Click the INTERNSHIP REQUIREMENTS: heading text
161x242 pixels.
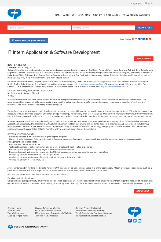21,134
